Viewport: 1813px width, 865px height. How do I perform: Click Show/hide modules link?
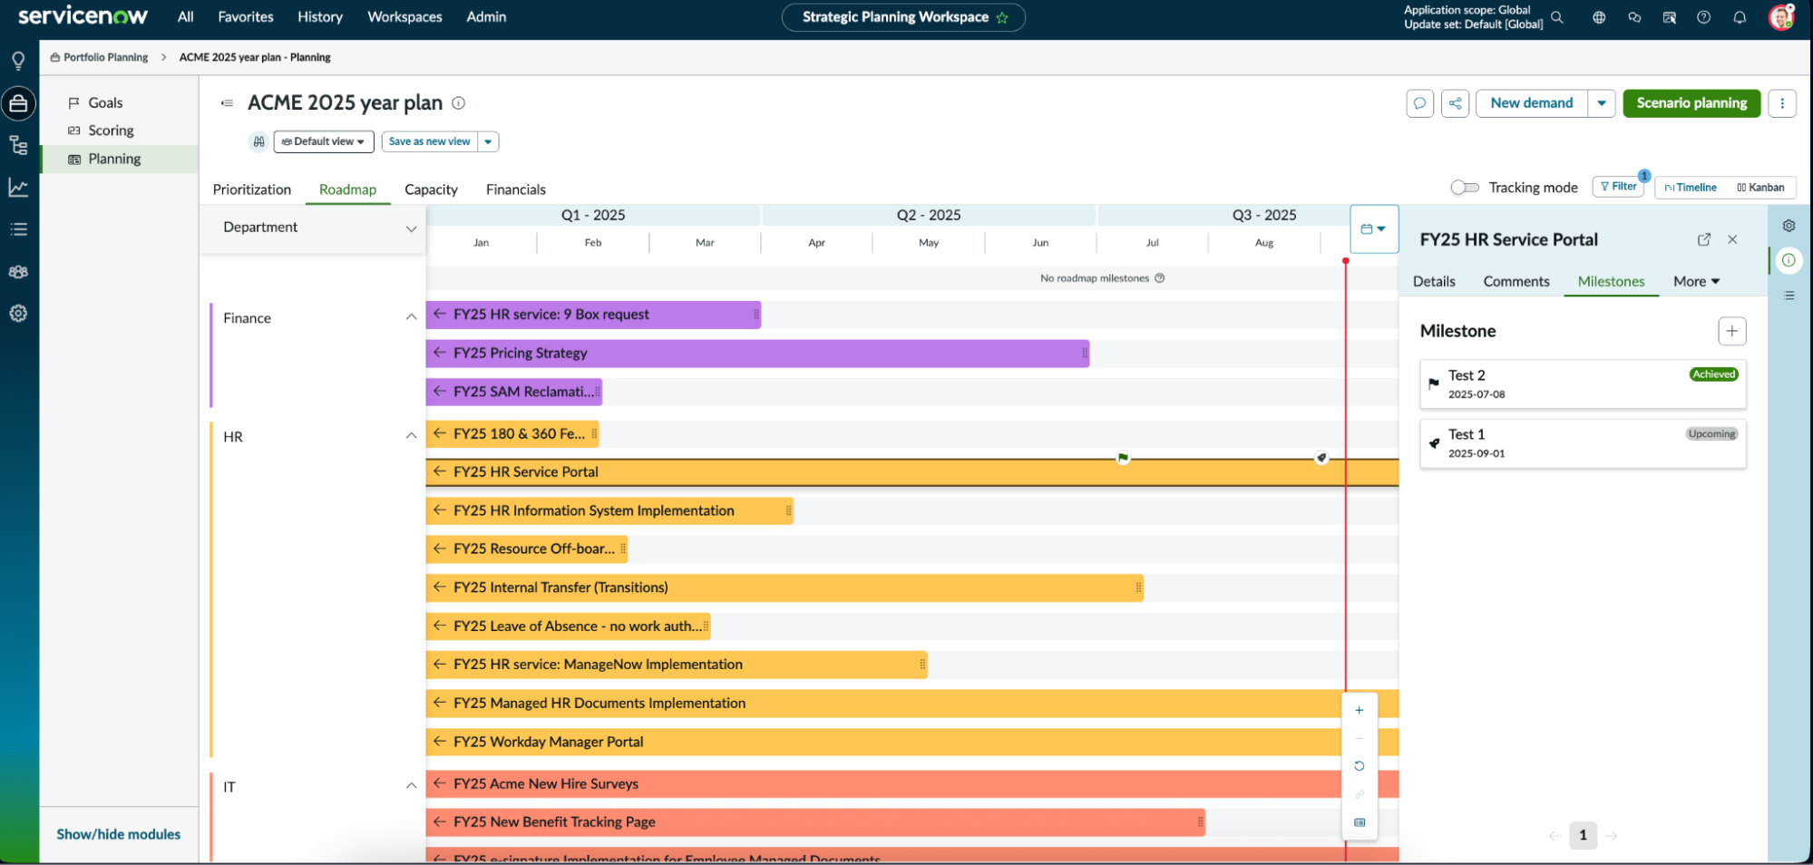[x=119, y=834]
